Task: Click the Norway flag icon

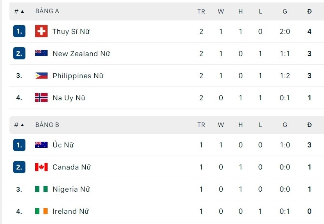Action: pyautogui.click(x=41, y=97)
